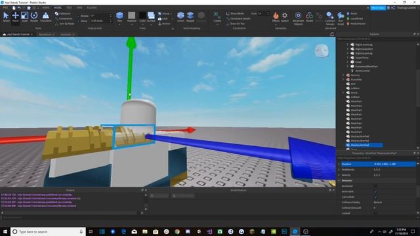This screenshot has width=420, height=236.
Task: Open Collision Groups editor
Action: 330,18
